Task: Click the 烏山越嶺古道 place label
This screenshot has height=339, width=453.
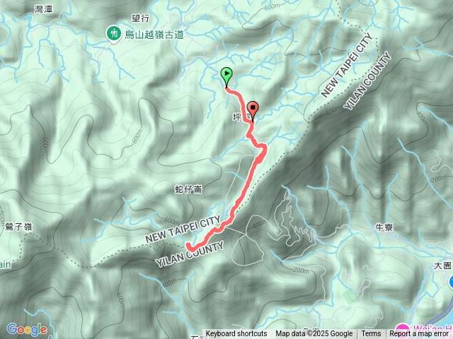Action: point(154,35)
